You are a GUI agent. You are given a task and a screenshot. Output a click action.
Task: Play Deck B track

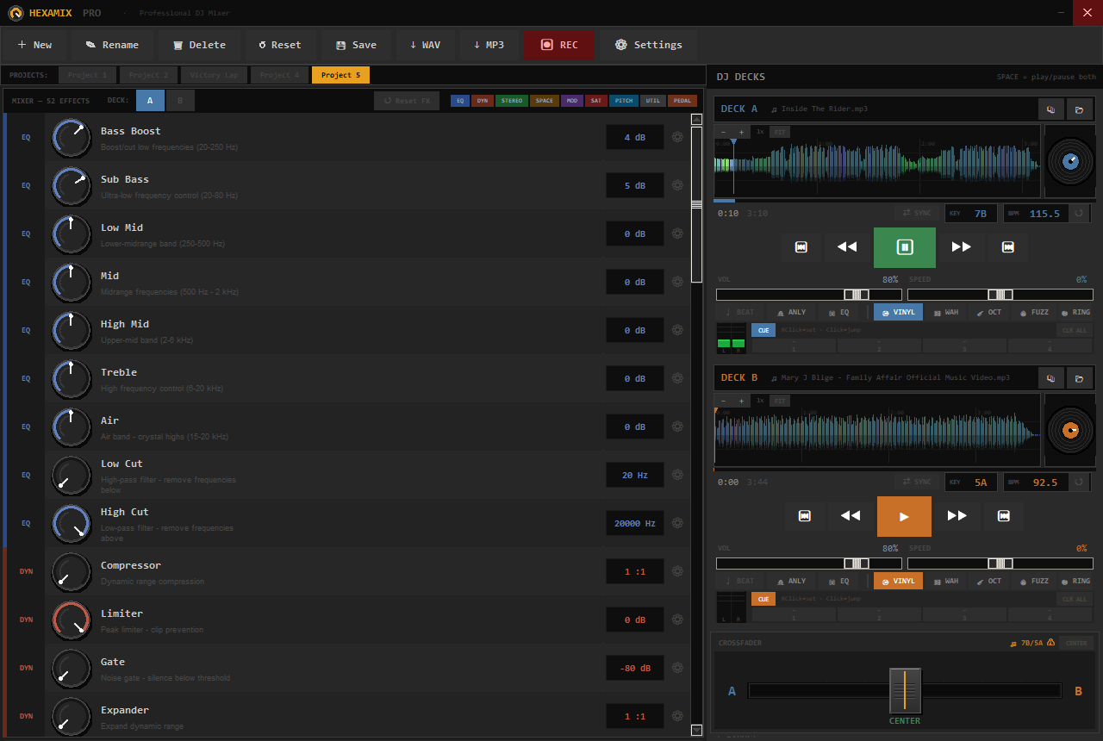(904, 516)
